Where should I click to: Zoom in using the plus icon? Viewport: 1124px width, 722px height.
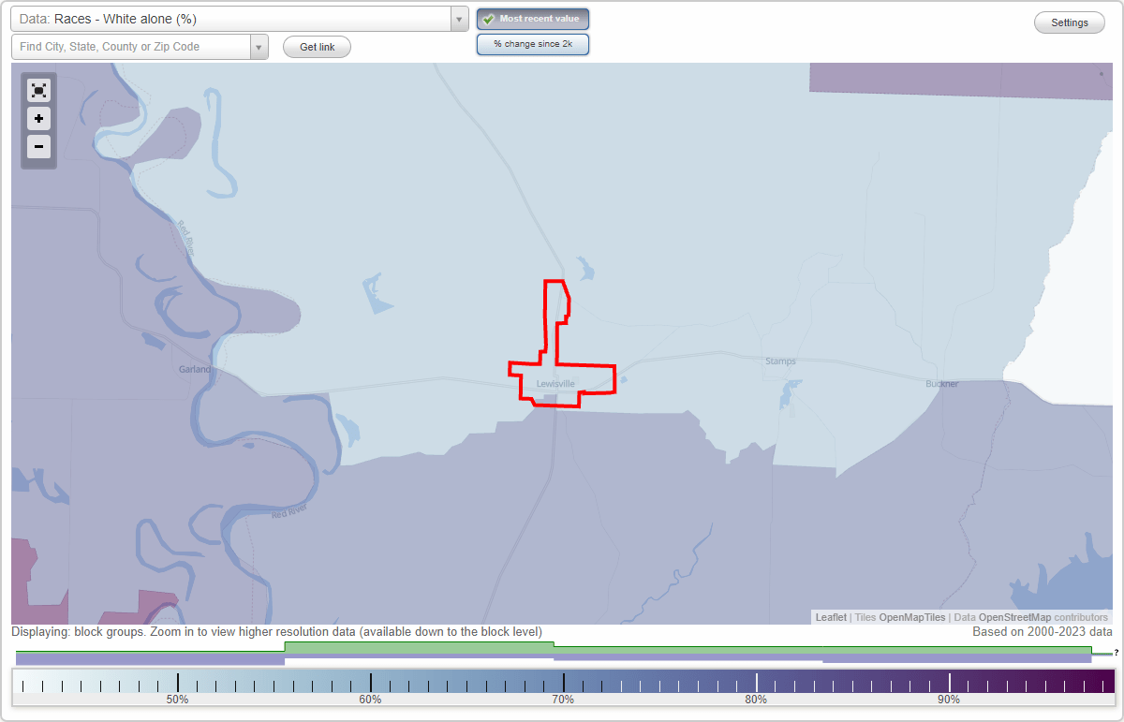pos(38,119)
